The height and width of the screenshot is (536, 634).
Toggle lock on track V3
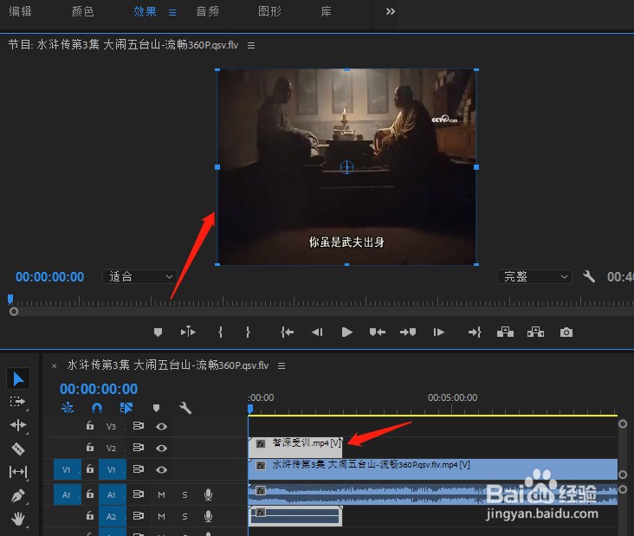tap(90, 426)
